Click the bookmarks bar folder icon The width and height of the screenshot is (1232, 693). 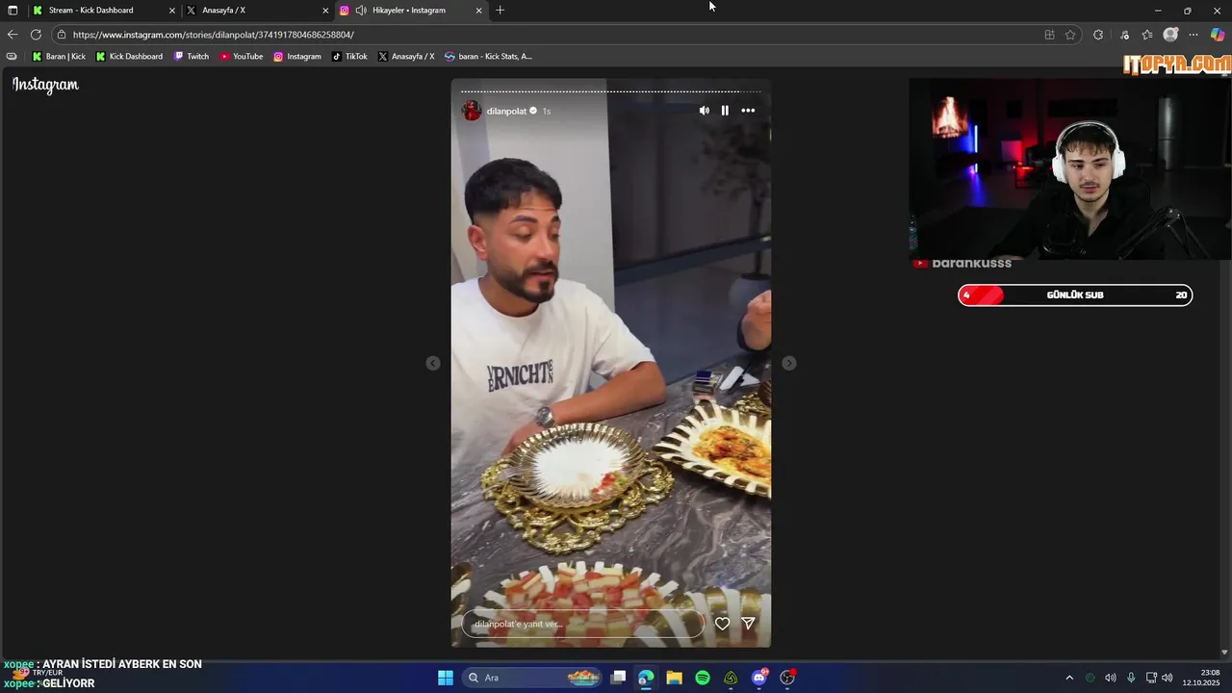(x=12, y=57)
